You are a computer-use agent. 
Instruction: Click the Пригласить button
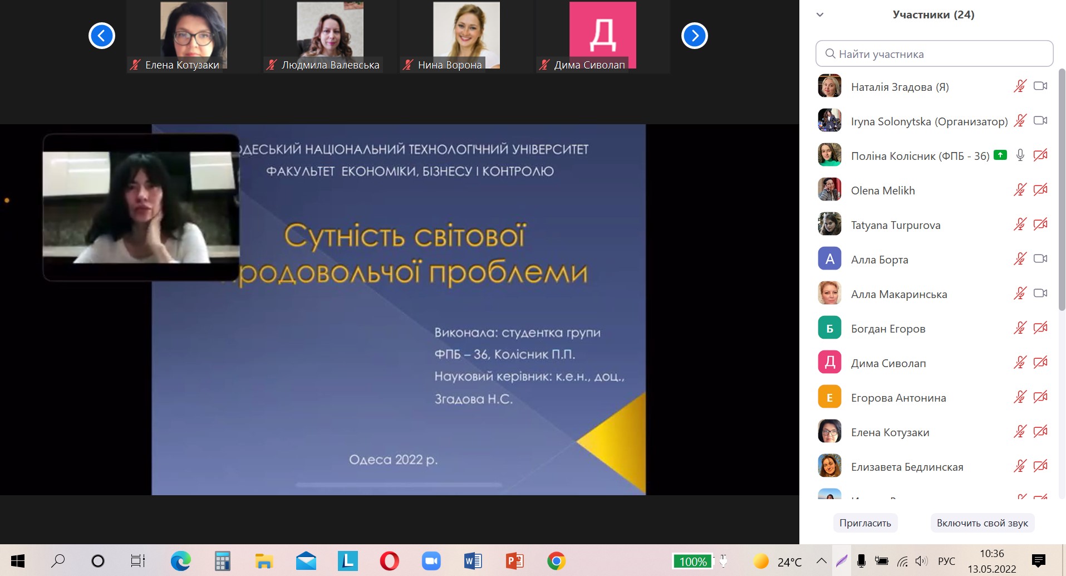pos(865,523)
